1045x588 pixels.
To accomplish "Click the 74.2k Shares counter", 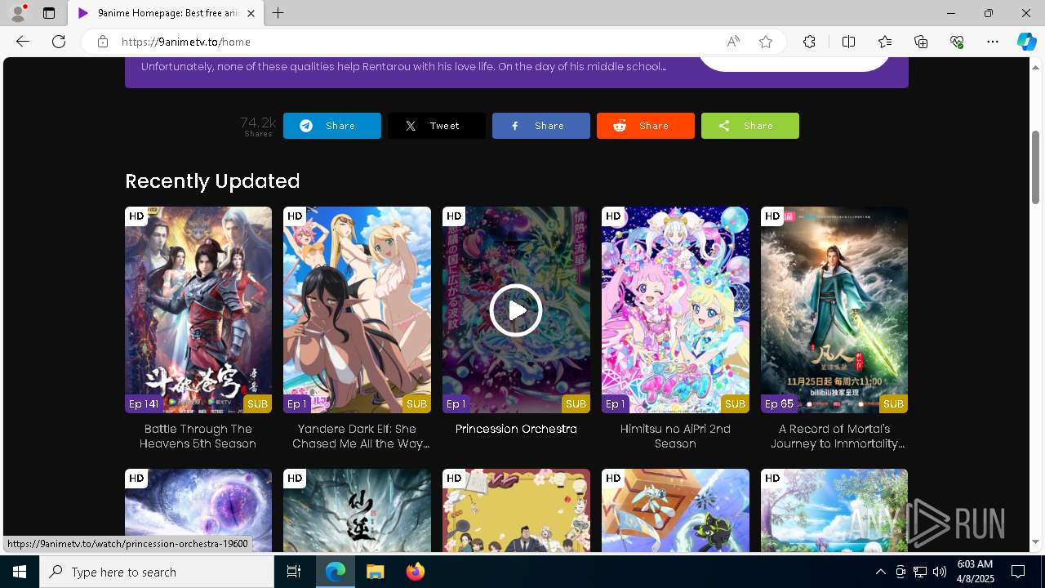I will pyautogui.click(x=258, y=126).
